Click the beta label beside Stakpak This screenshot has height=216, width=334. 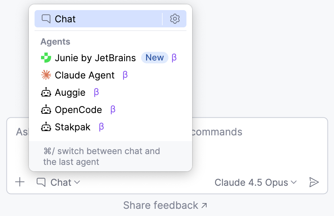coord(101,127)
